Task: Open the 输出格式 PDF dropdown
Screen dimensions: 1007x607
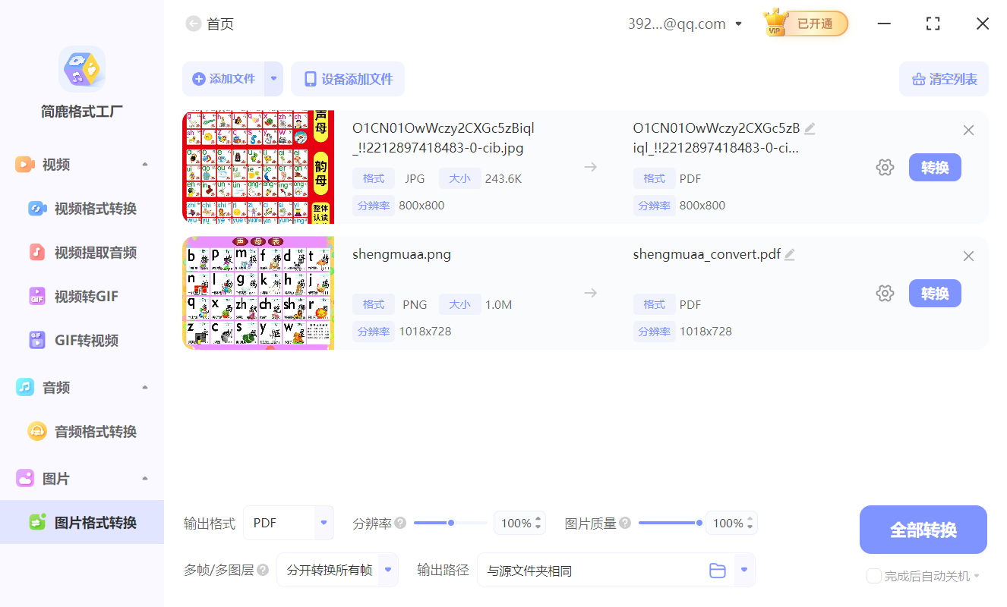Action: pyautogui.click(x=289, y=522)
